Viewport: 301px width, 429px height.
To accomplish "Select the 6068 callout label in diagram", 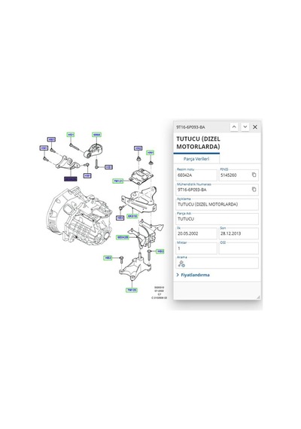I will point(96,135).
